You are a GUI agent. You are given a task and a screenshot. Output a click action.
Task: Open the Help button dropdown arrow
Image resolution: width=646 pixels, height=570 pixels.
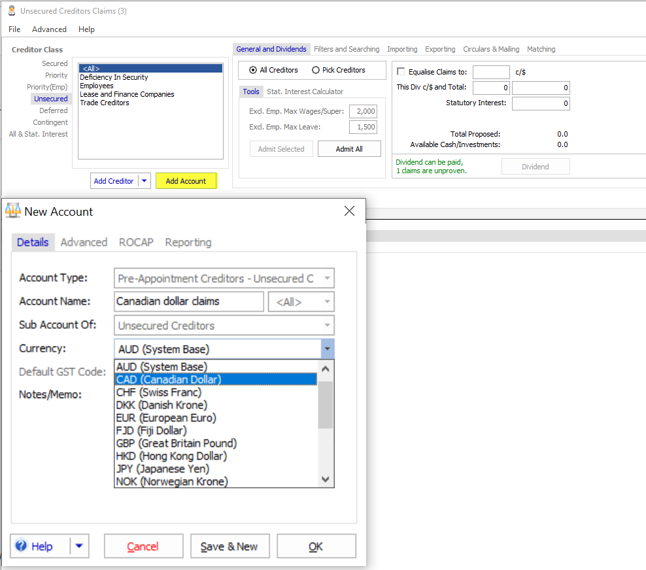[79, 546]
